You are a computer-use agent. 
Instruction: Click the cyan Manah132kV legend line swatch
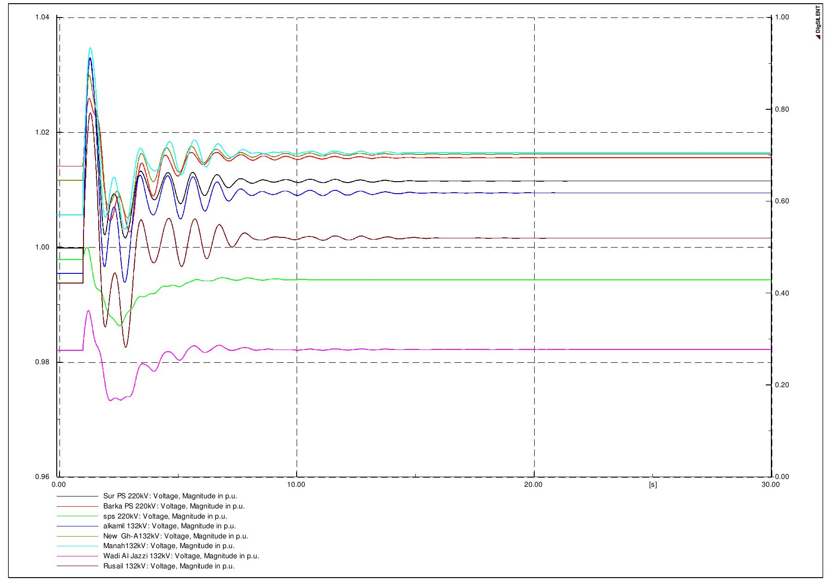tap(78, 546)
